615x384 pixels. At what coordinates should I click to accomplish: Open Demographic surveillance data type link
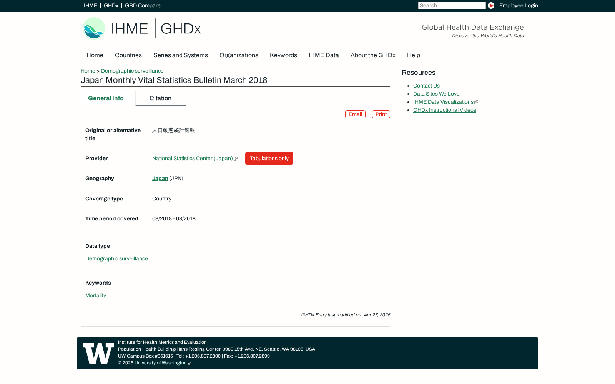(116, 259)
